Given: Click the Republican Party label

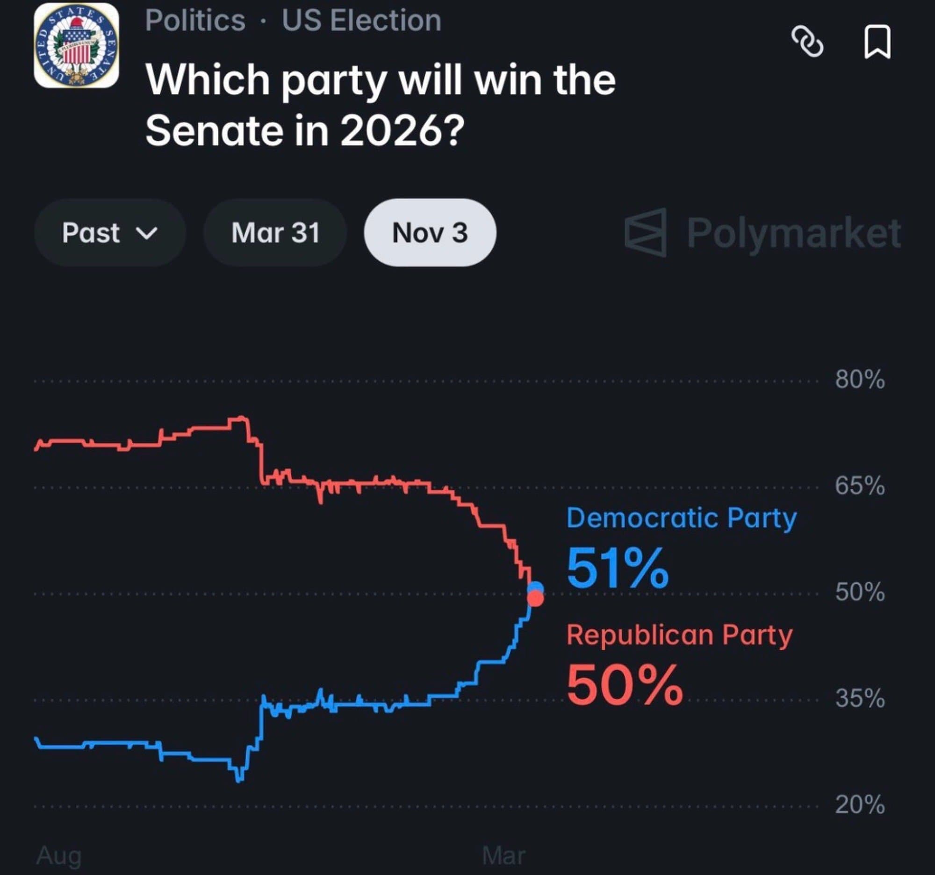Looking at the screenshot, I should [679, 635].
